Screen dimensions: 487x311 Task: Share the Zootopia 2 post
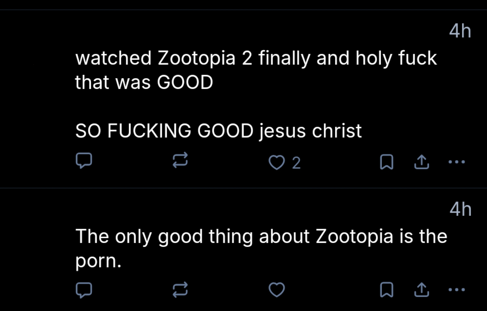(x=422, y=162)
